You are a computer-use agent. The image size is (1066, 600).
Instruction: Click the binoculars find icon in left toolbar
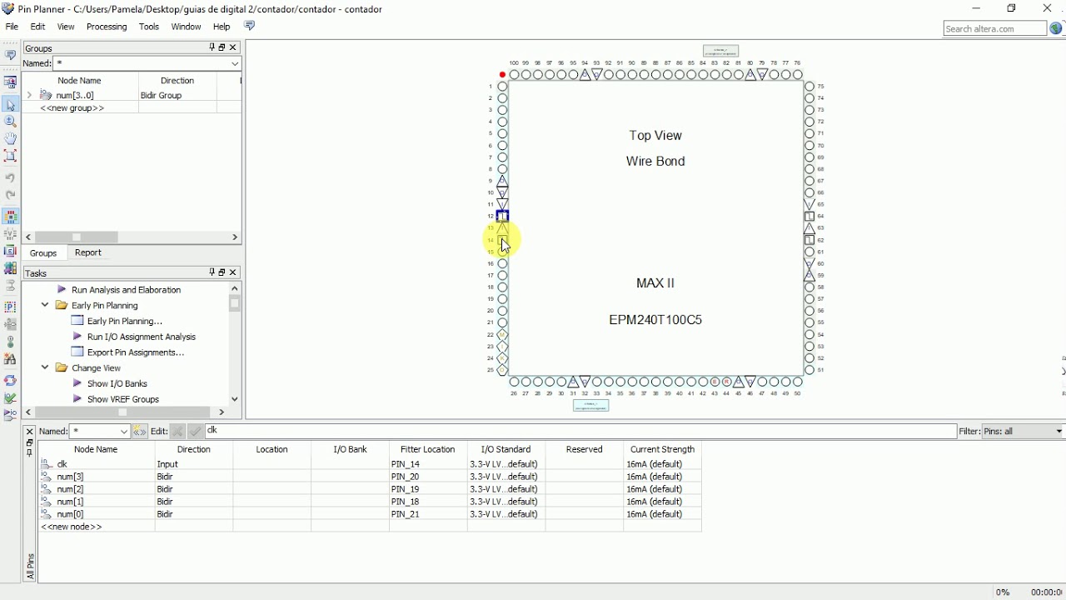tap(11, 360)
